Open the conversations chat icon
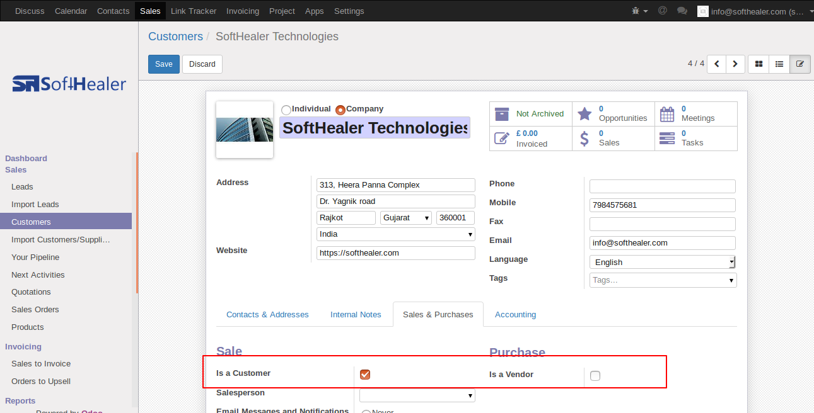 click(682, 11)
